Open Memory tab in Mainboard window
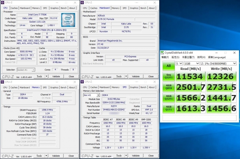The width and height of the screenshot is (240, 159). tap(115, 8)
